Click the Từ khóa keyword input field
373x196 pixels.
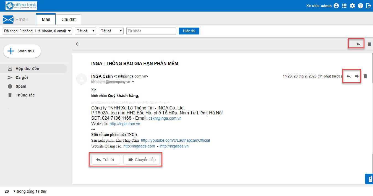pos(151,31)
